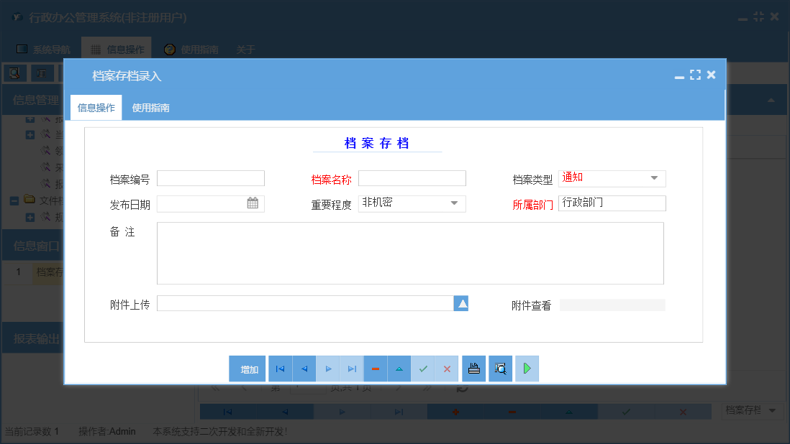Click the green run arrow on the toolbar

[527, 368]
